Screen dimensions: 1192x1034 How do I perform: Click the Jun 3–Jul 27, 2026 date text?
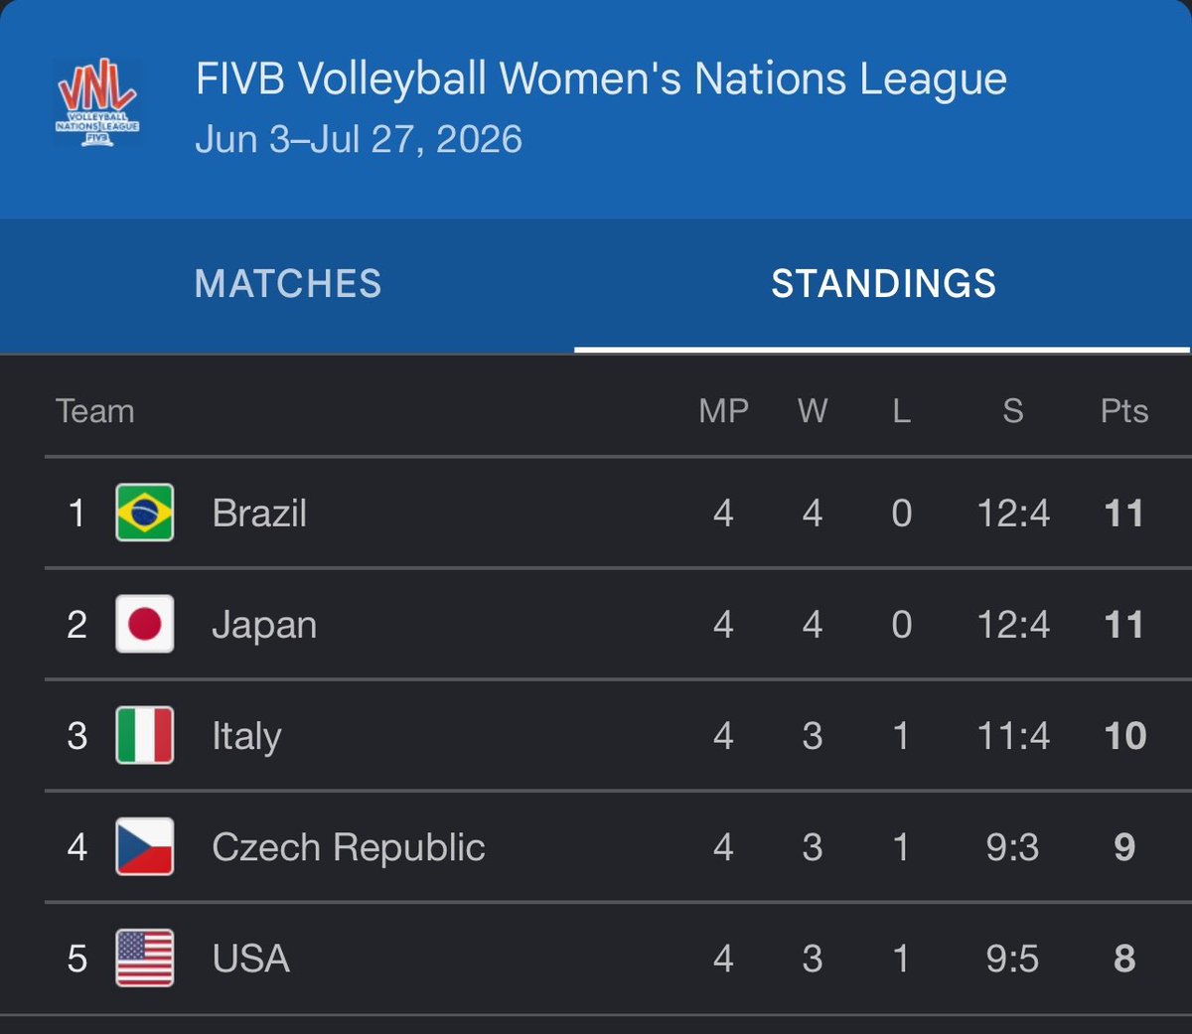click(x=359, y=139)
